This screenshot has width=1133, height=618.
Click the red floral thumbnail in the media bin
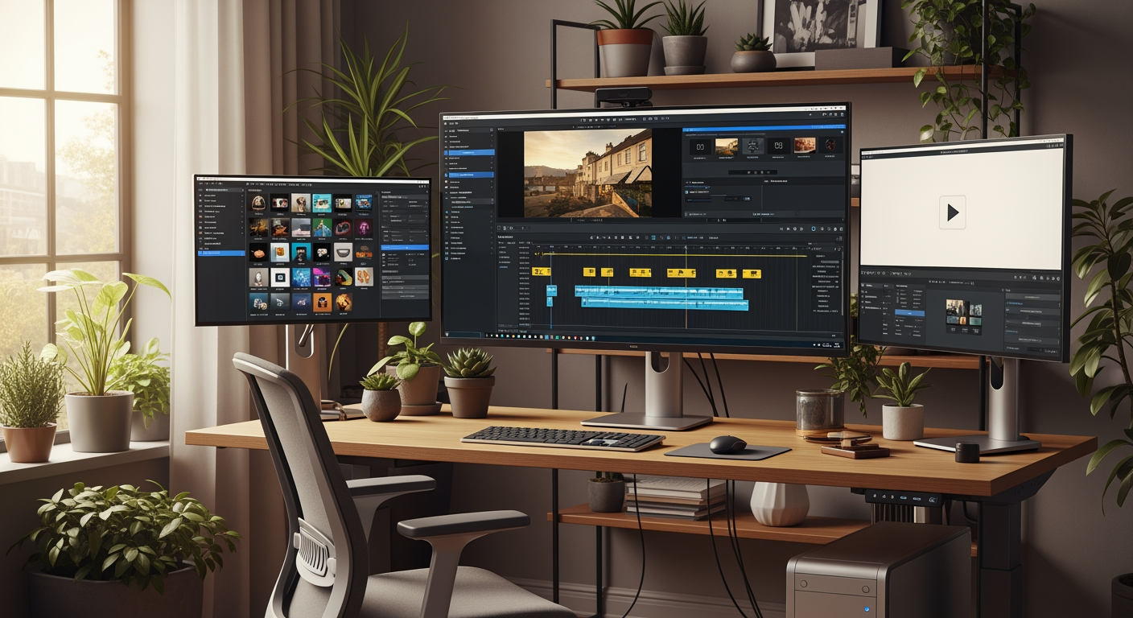(x=805, y=146)
